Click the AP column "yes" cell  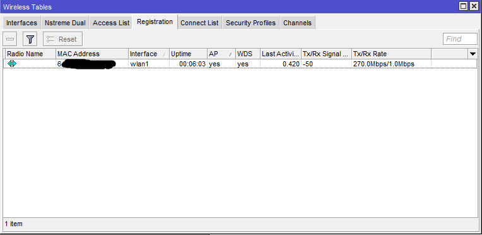pyautogui.click(x=221, y=64)
